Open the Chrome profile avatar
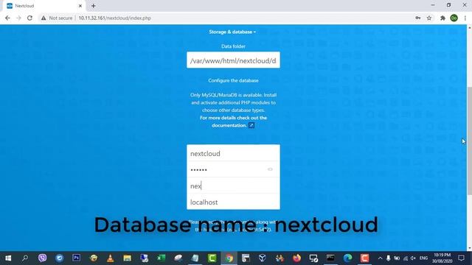This screenshot has height=265, width=472. click(x=454, y=18)
